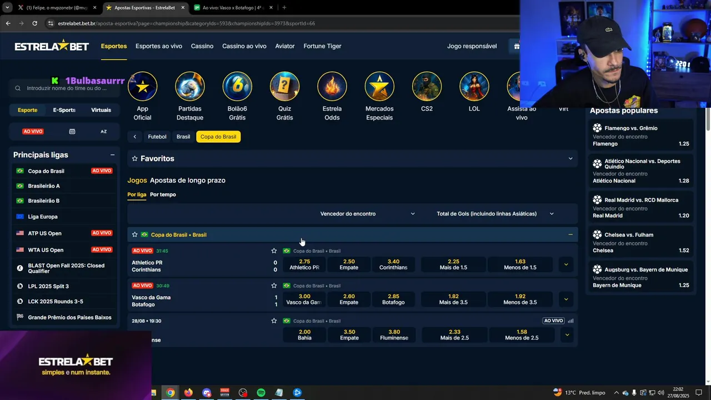
Task: Expand the Favoritos section
Action: [570, 159]
